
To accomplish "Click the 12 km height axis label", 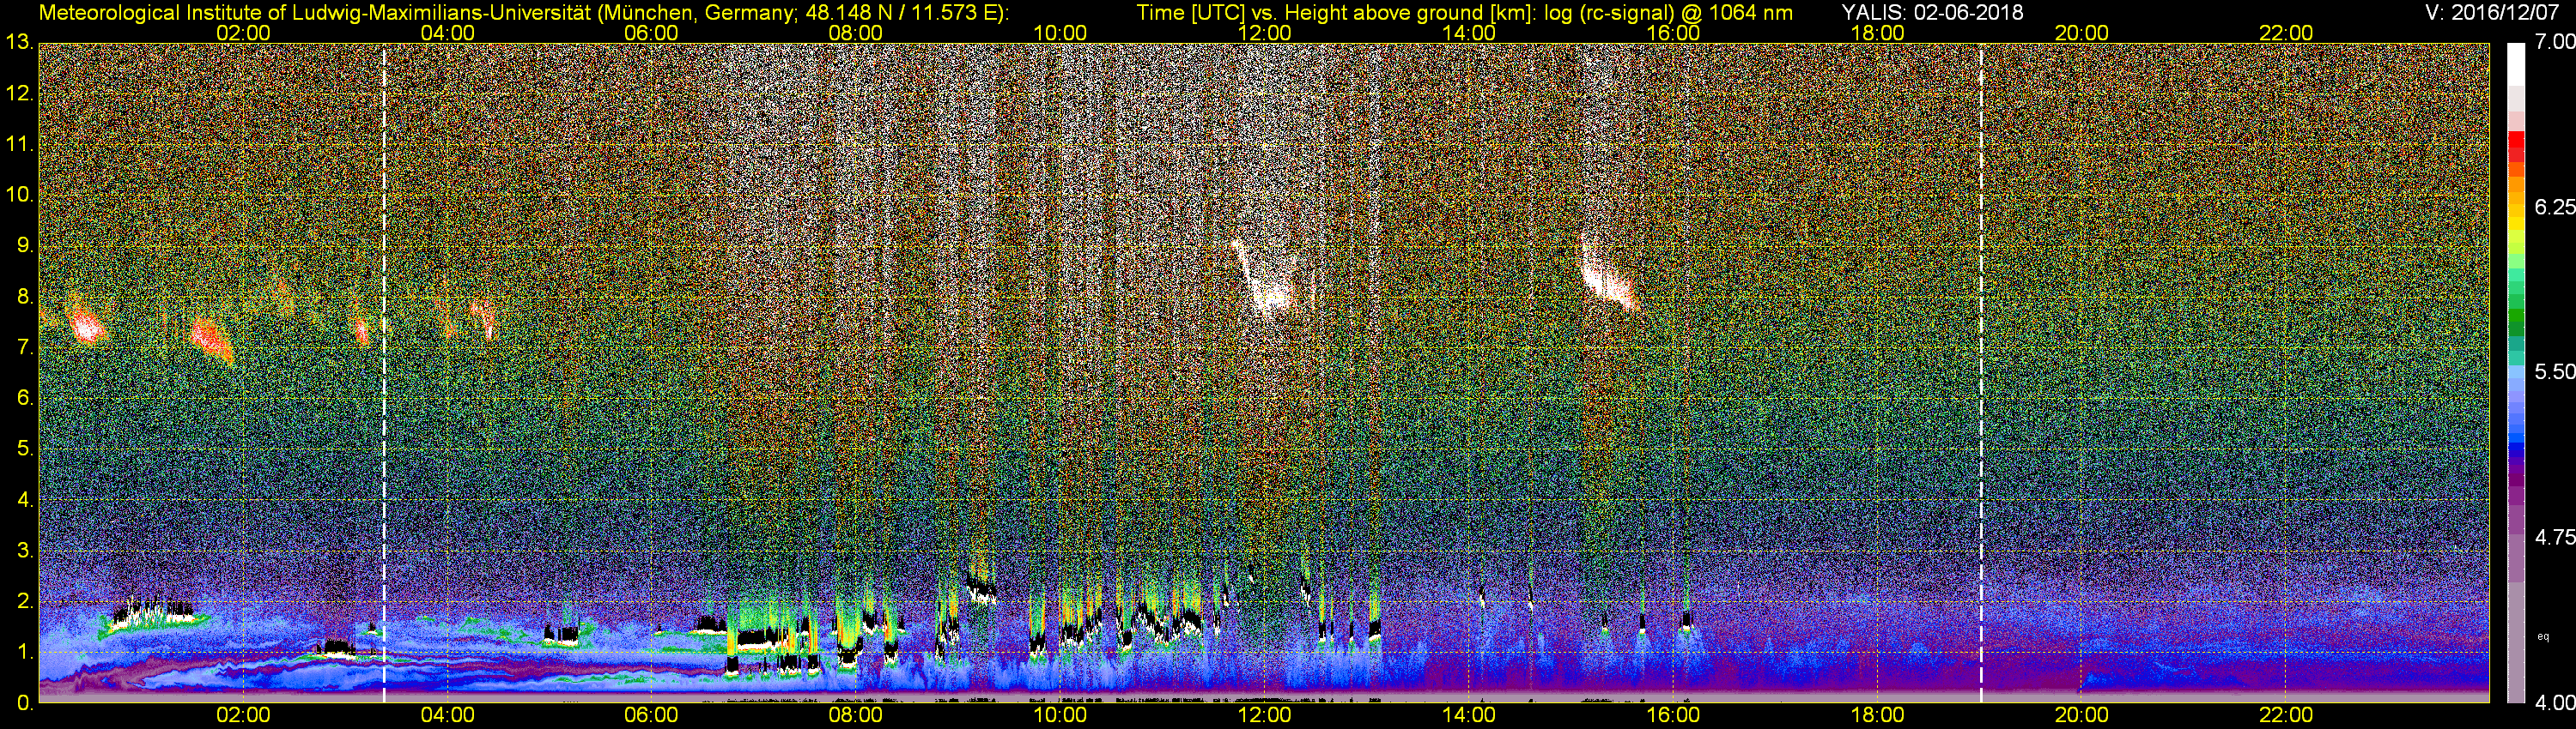I will (x=19, y=93).
